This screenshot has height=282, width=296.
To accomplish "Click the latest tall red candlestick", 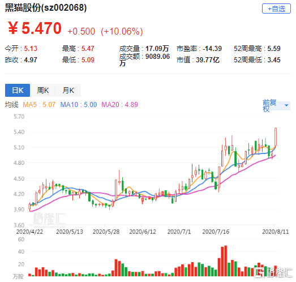I will pos(276,137).
